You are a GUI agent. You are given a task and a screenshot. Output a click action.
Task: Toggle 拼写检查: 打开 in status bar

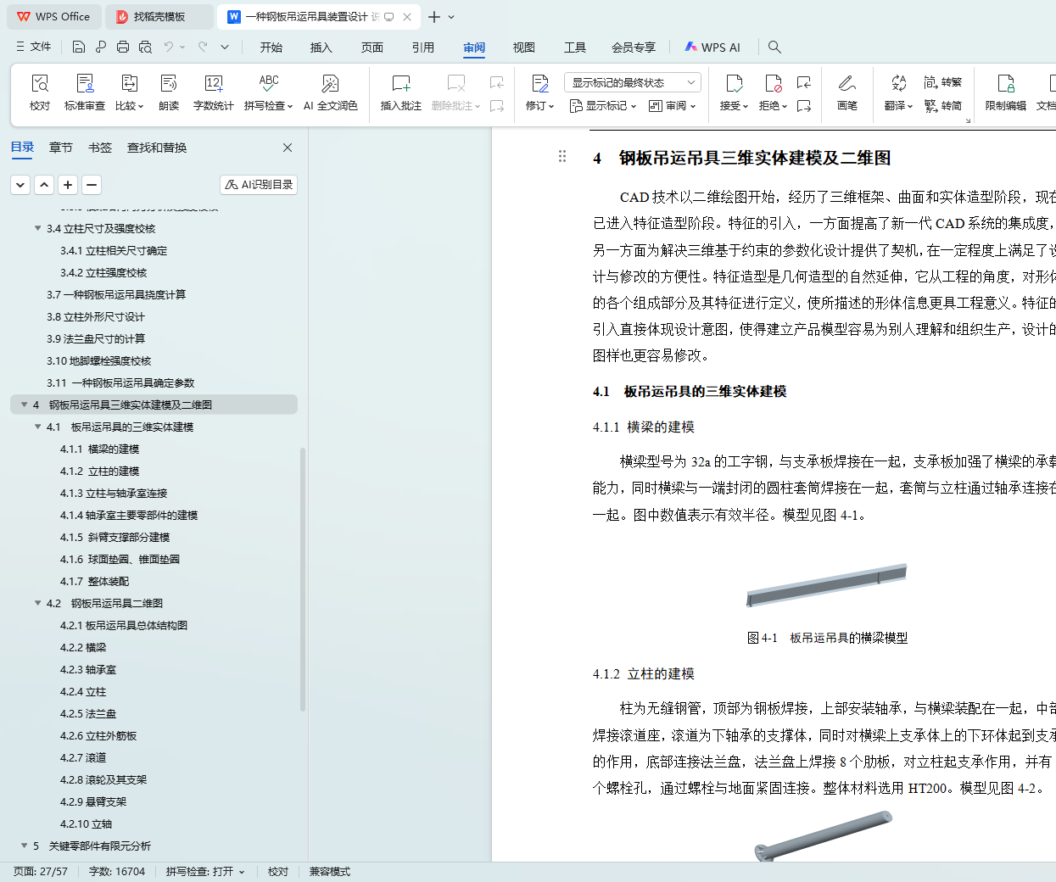point(205,871)
